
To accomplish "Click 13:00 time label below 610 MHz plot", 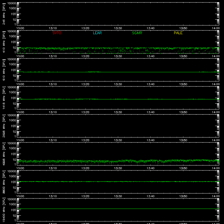I will pyautogui.click(x=20, y=84).
